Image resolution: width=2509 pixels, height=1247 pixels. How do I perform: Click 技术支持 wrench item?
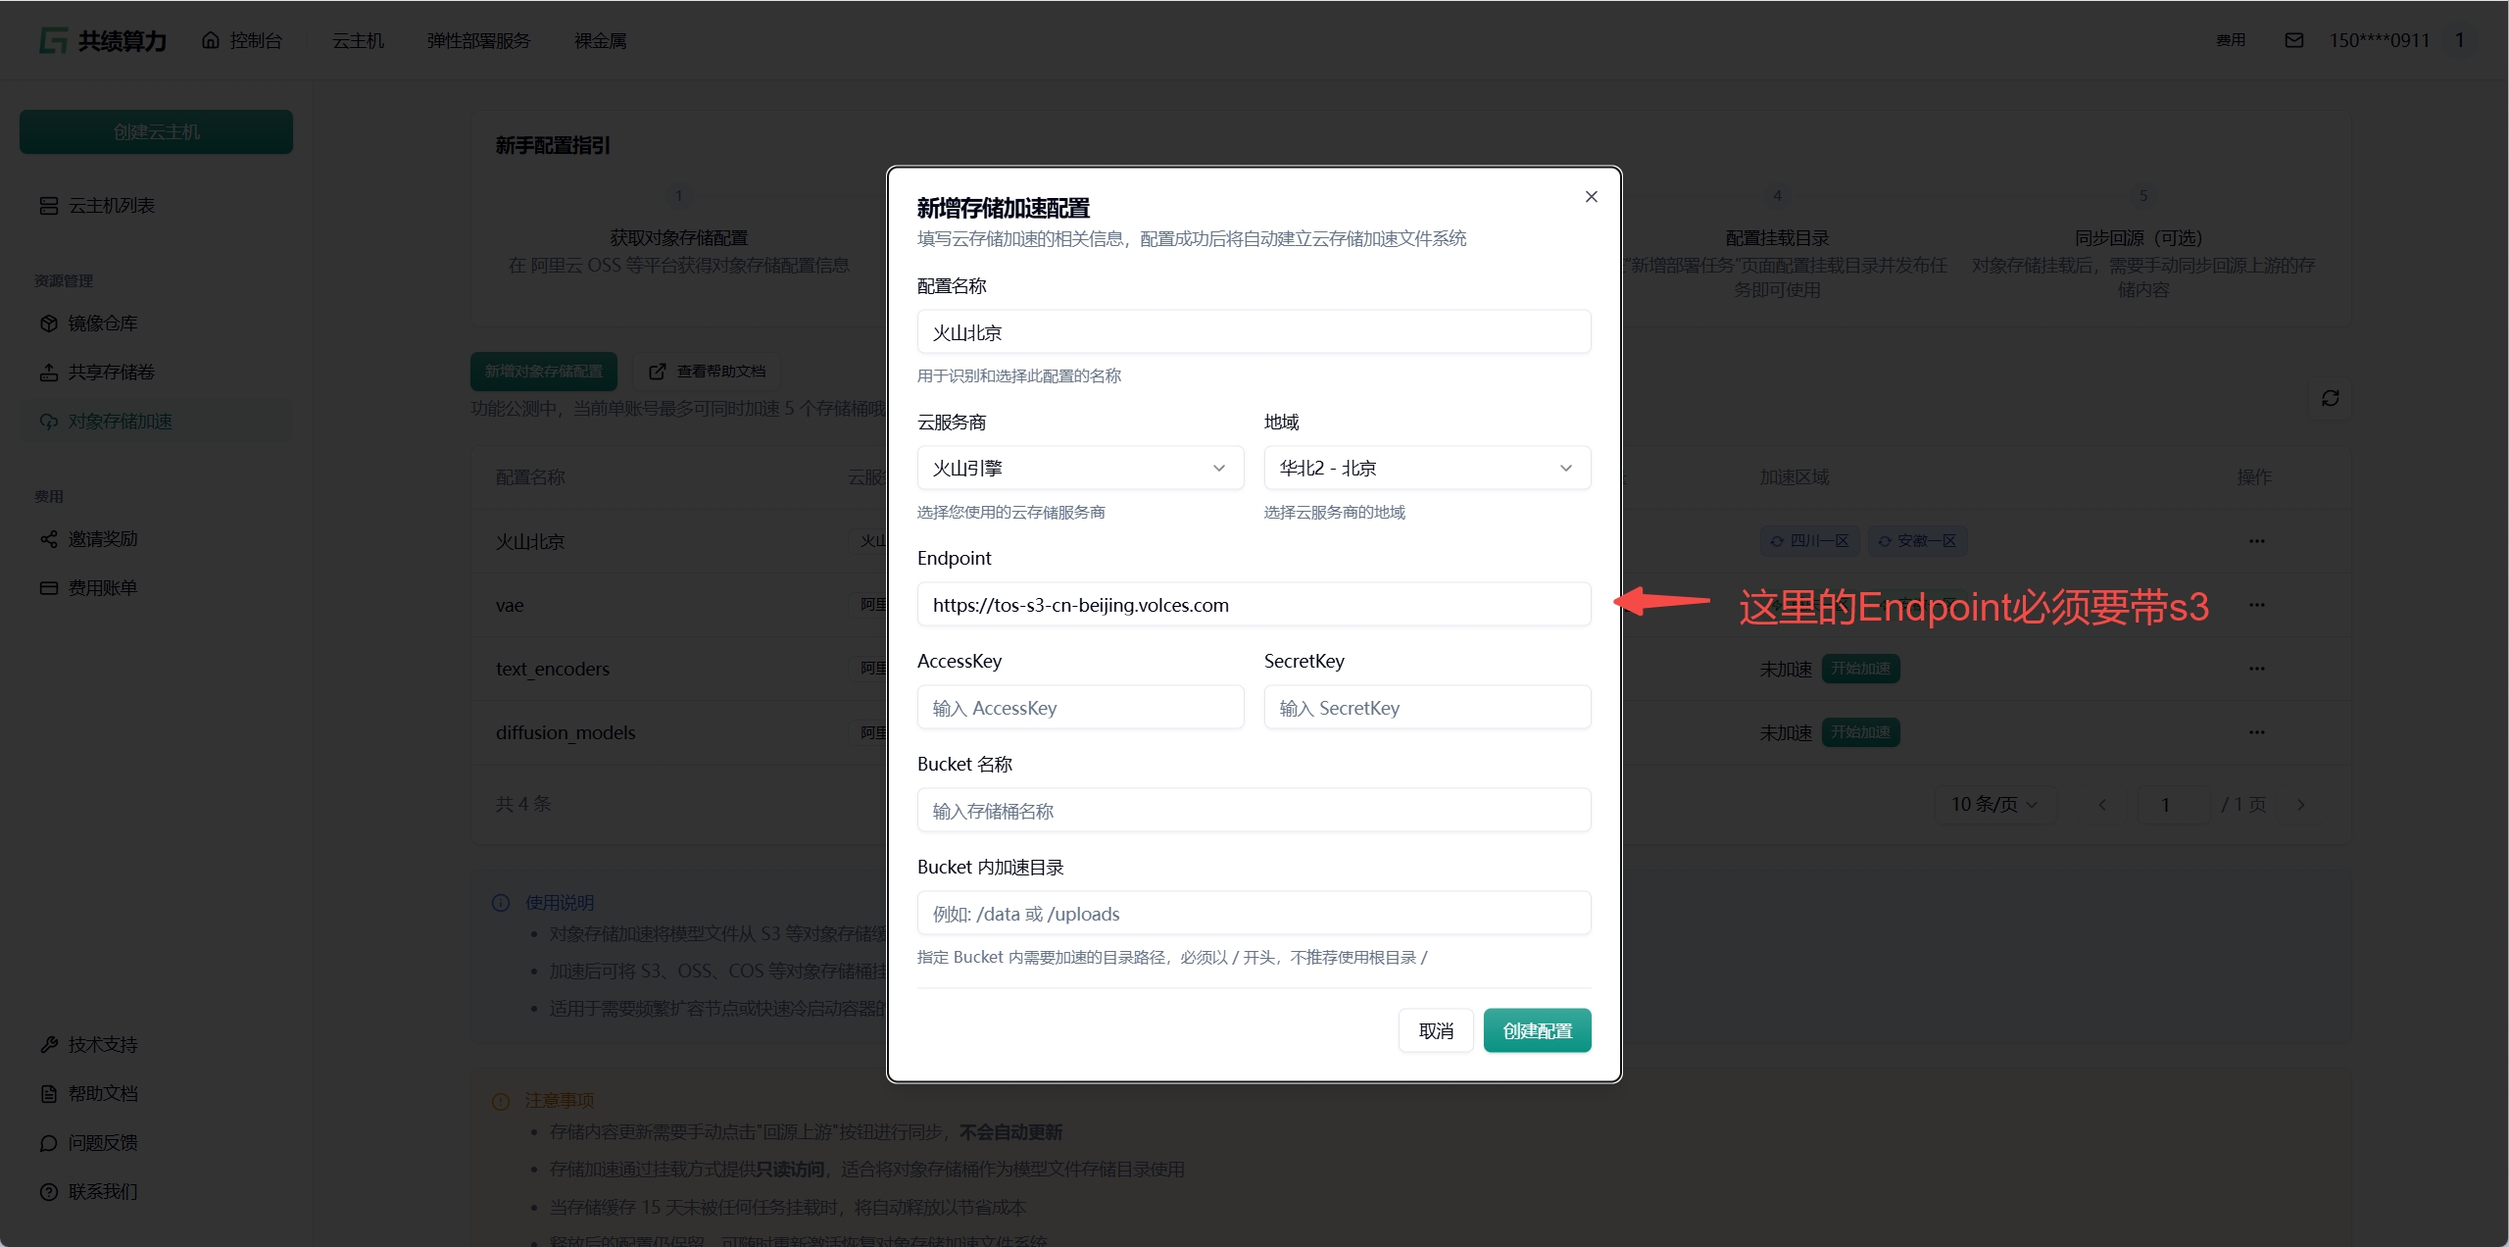coord(102,1045)
